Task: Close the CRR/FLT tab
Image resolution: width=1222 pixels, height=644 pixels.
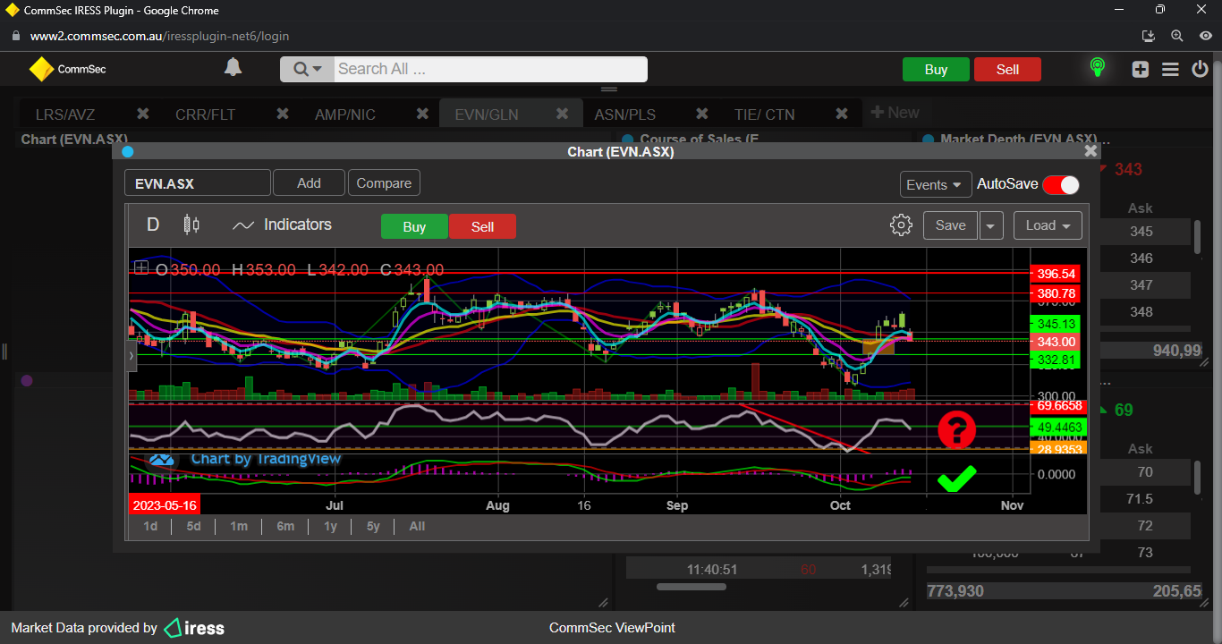Action: pos(283,114)
